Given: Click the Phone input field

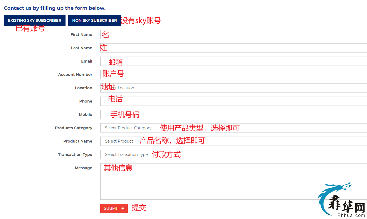Looking at the screenshot, I should click(234, 101).
